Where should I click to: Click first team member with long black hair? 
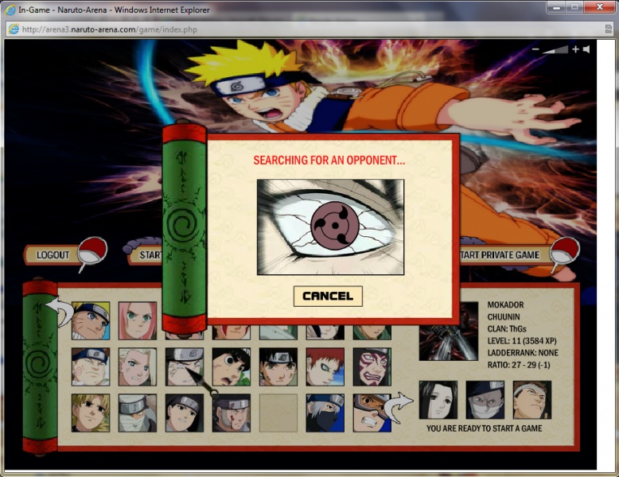438,400
